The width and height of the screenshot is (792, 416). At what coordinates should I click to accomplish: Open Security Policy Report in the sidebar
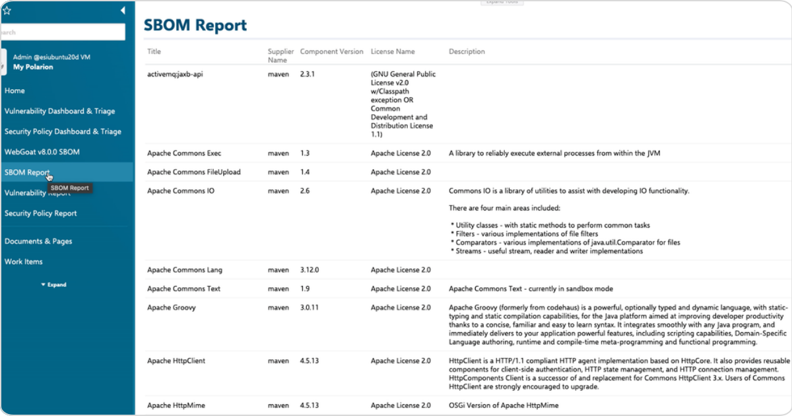pyautogui.click(x=40, y=213)
